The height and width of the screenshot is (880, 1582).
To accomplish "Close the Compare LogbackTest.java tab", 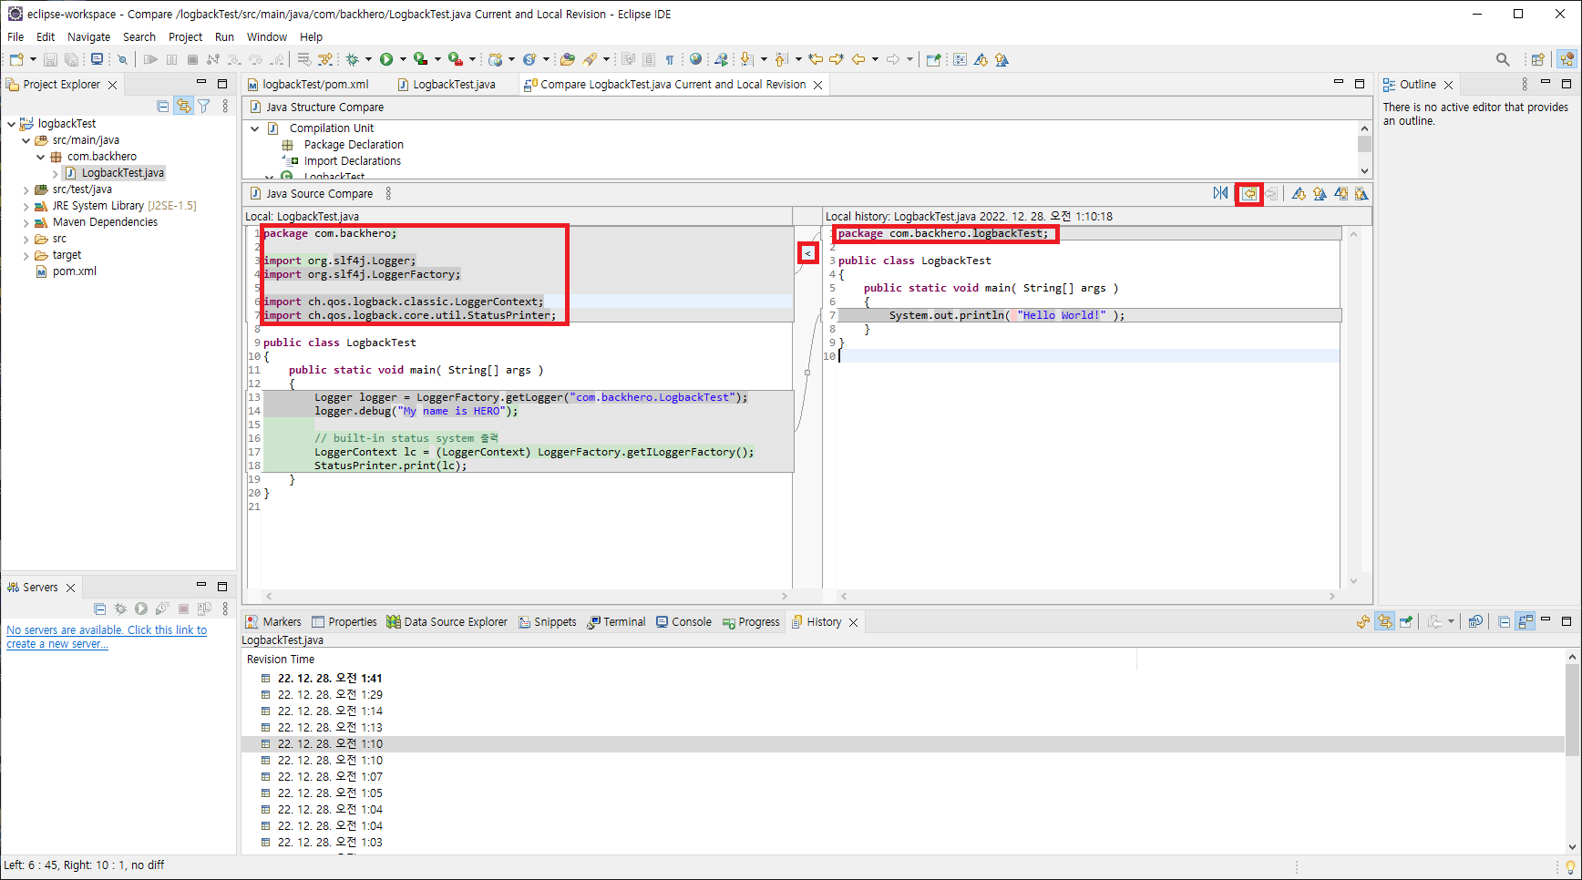I will pyautogui.click(x=818, y=85).
